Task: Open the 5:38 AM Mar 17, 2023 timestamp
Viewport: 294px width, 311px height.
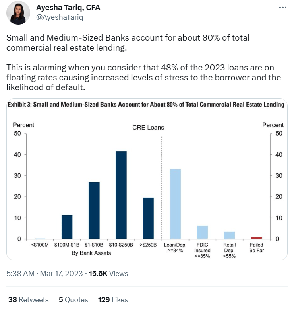Action: point(44,274)
